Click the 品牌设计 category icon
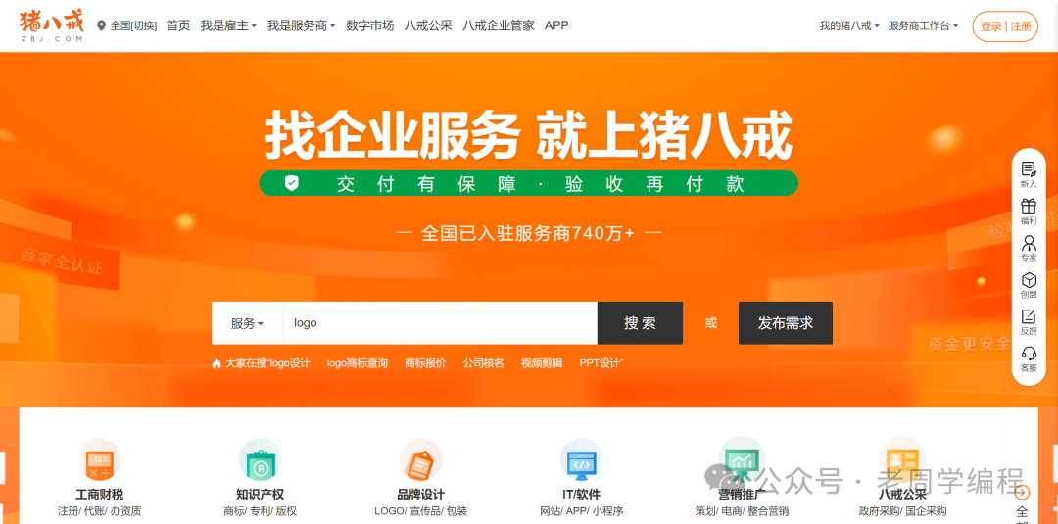1058x524 pixels. tap(420, 460)
